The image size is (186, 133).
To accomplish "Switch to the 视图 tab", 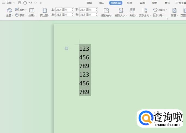I will 155,3.
